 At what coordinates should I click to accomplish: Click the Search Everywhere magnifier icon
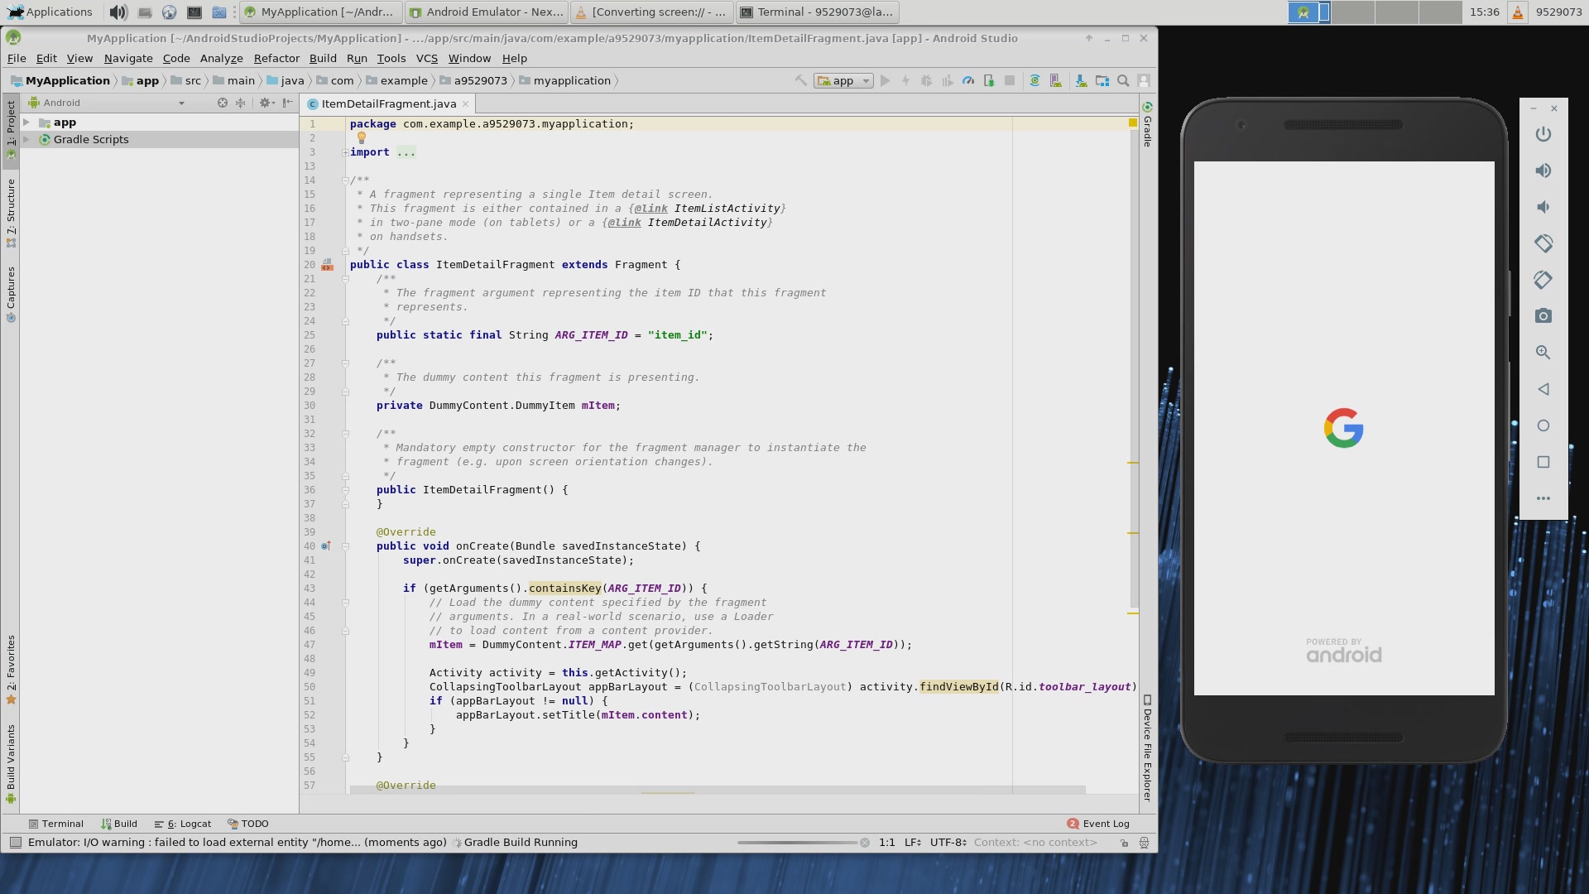coord(1123,81)
